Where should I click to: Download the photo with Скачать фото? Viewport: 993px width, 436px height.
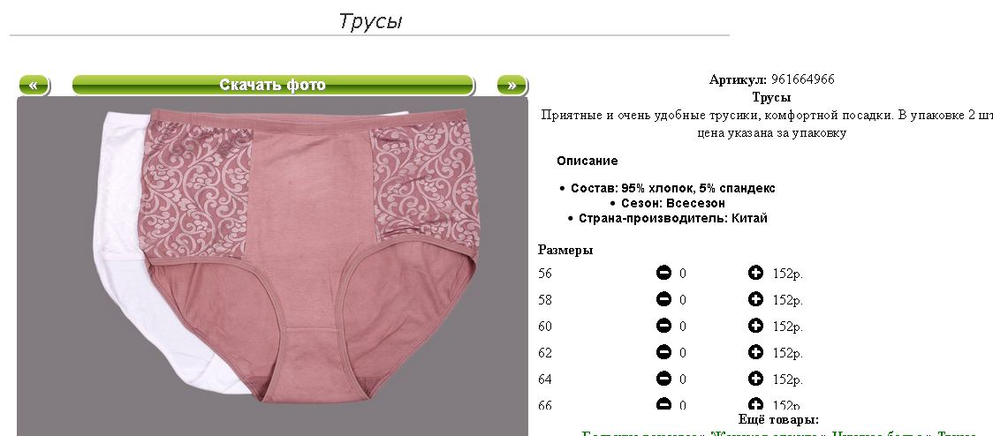(x=273, y=85)
